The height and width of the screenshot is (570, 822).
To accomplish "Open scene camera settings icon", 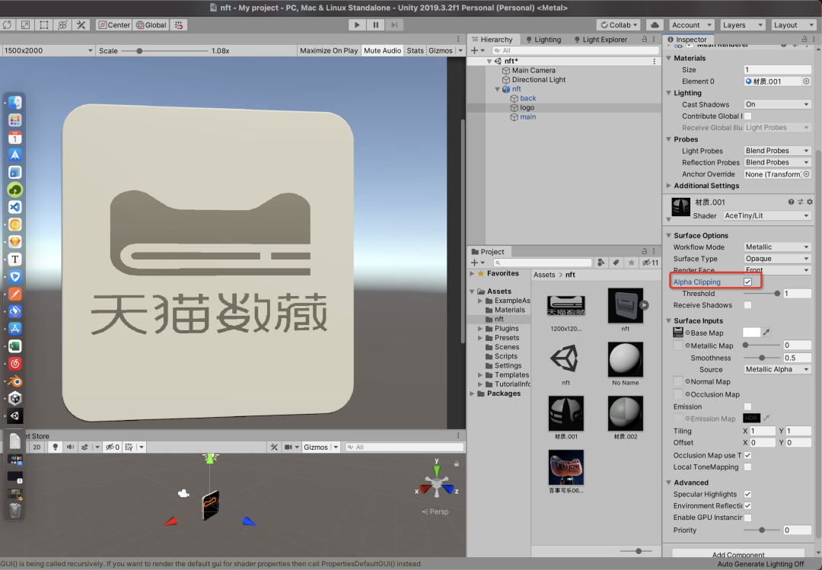I will [x=288, y=447].
